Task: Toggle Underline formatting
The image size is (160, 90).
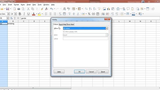Action: pos(28,14)
